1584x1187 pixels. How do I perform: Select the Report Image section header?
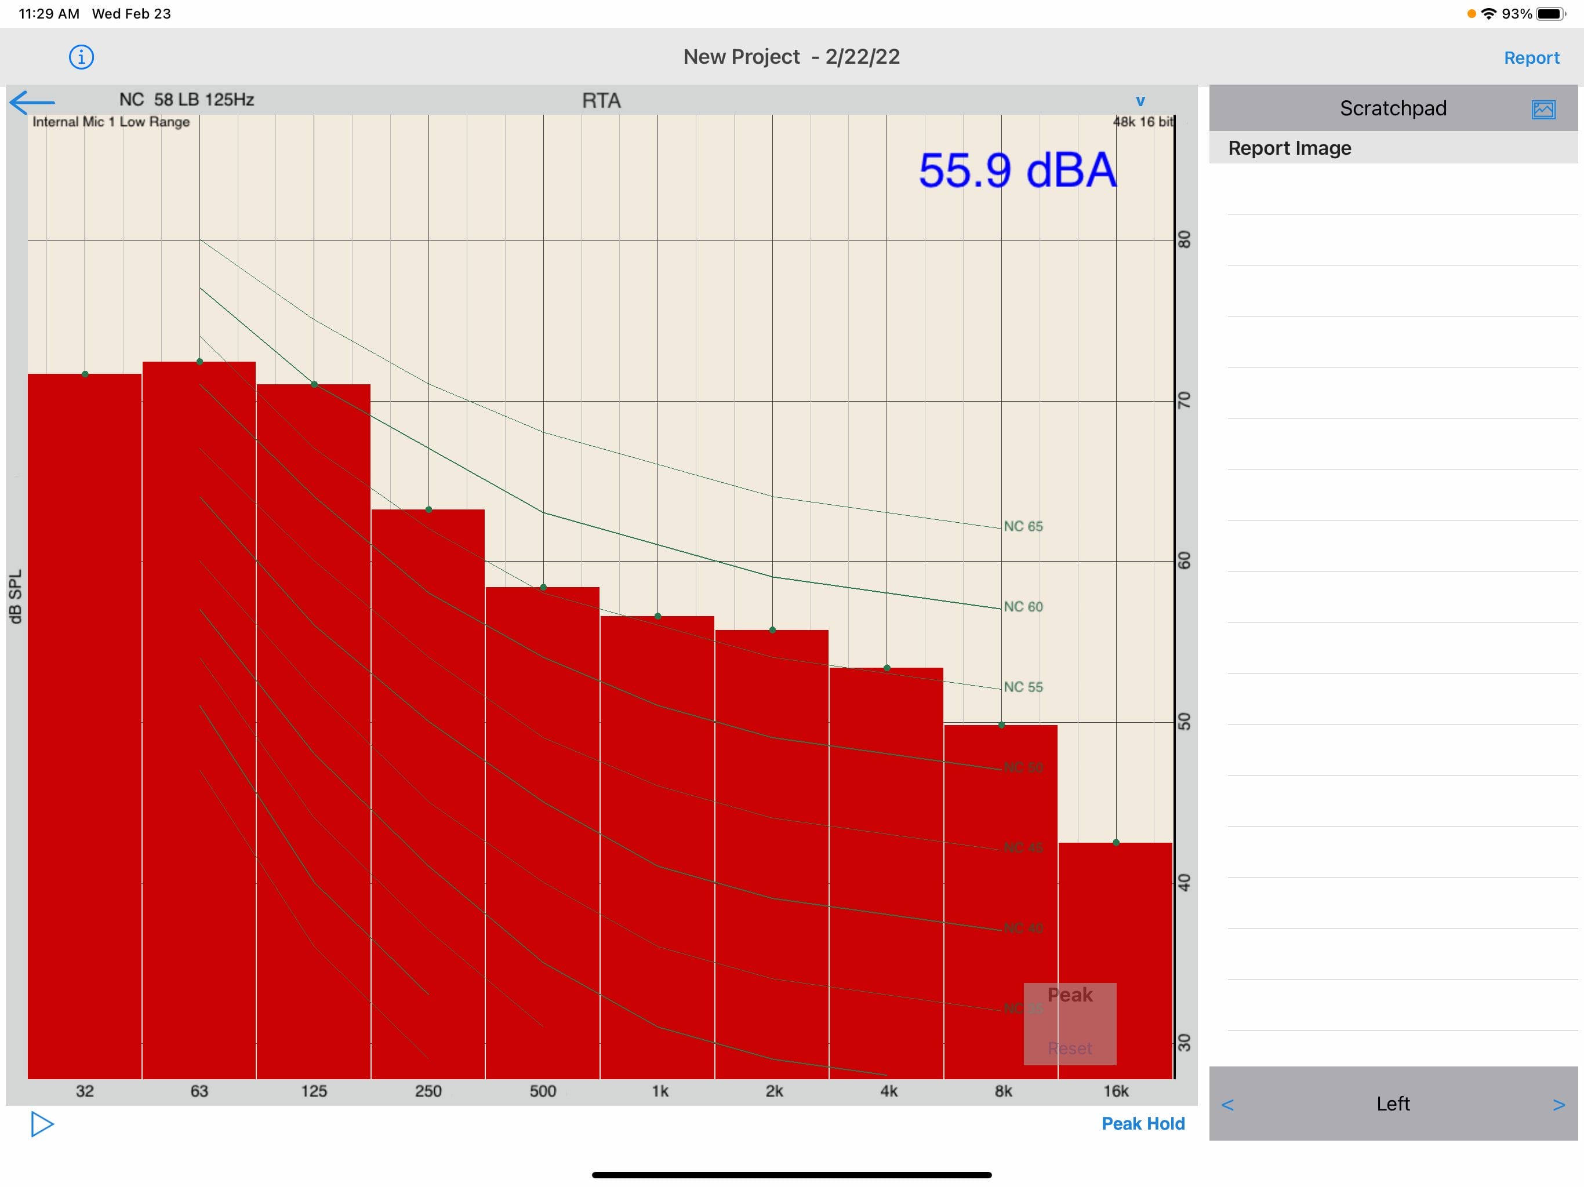[x=1289, y=148]
